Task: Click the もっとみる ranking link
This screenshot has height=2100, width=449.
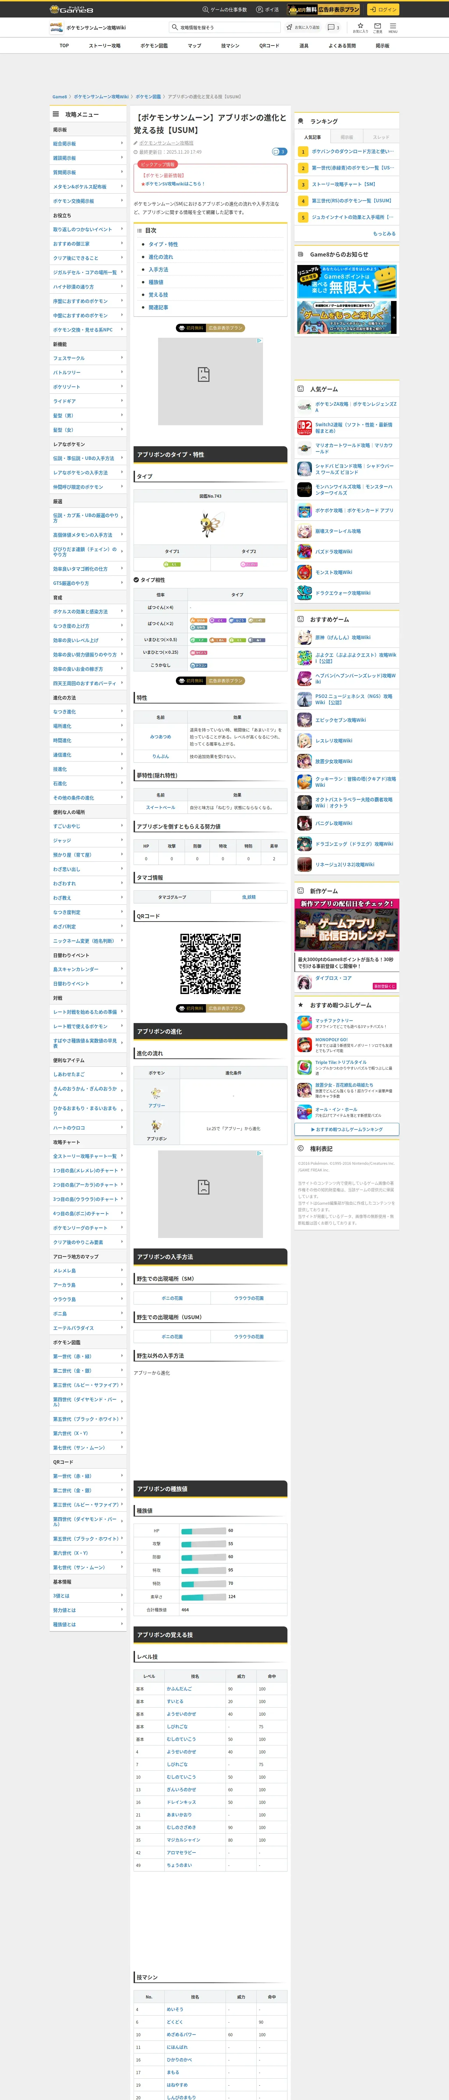Action: (385, 233)
